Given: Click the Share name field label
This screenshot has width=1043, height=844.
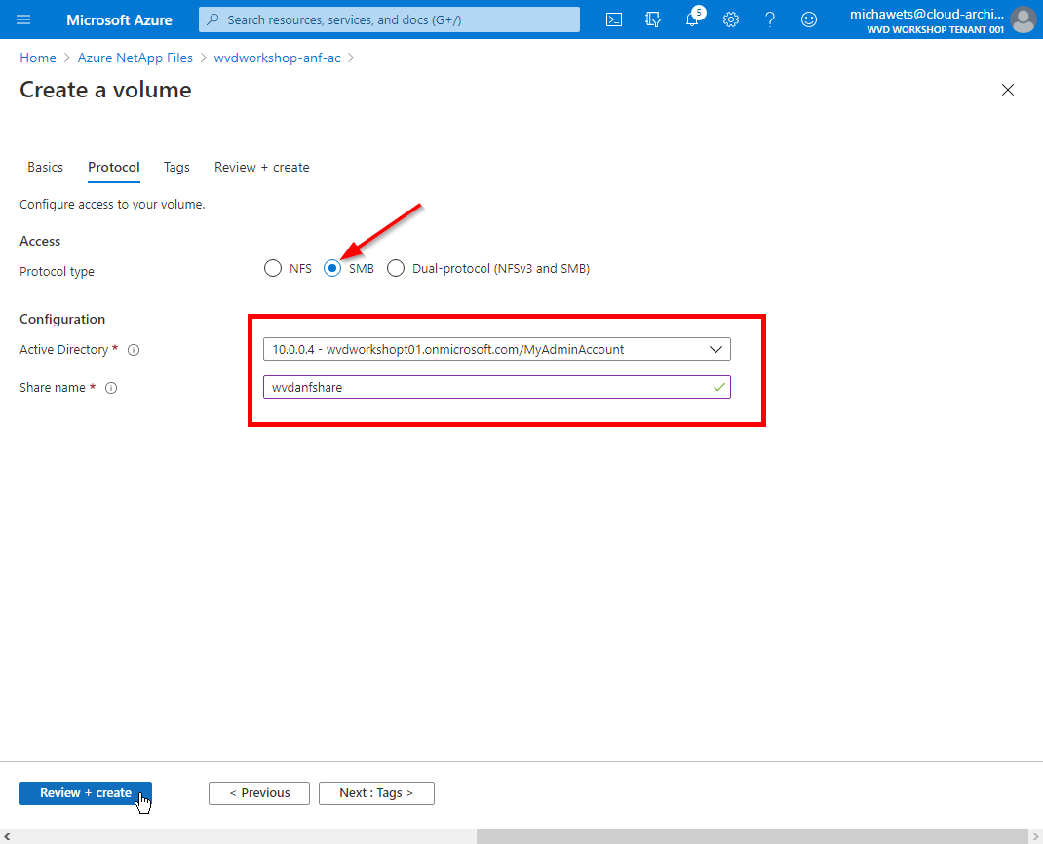Looking at the screenshot, I should point(53,387).
